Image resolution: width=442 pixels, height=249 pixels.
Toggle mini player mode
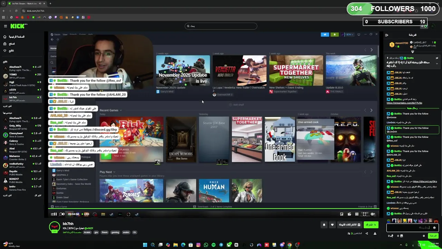342,214
